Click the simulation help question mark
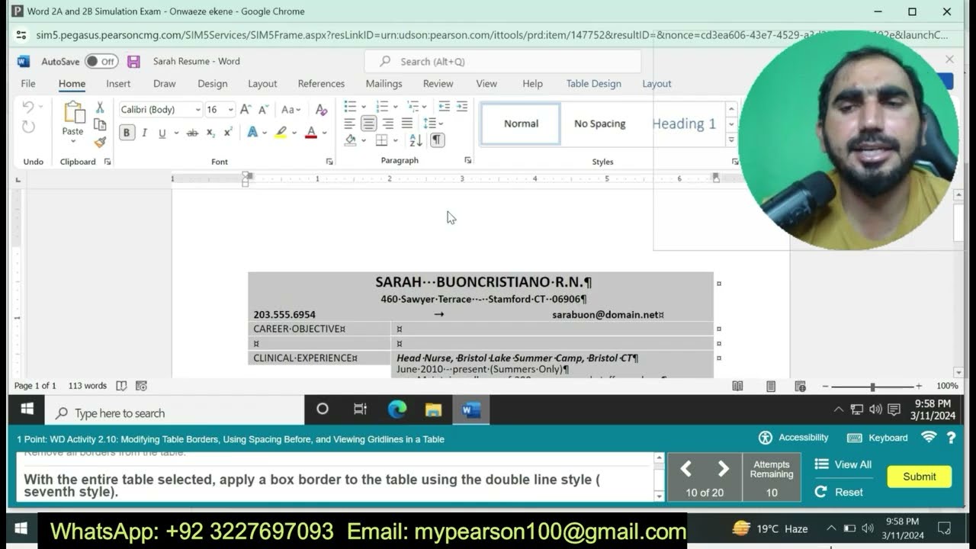Image resolution: width=976 pixels, height=549 pixels. (x=951, y=438)
